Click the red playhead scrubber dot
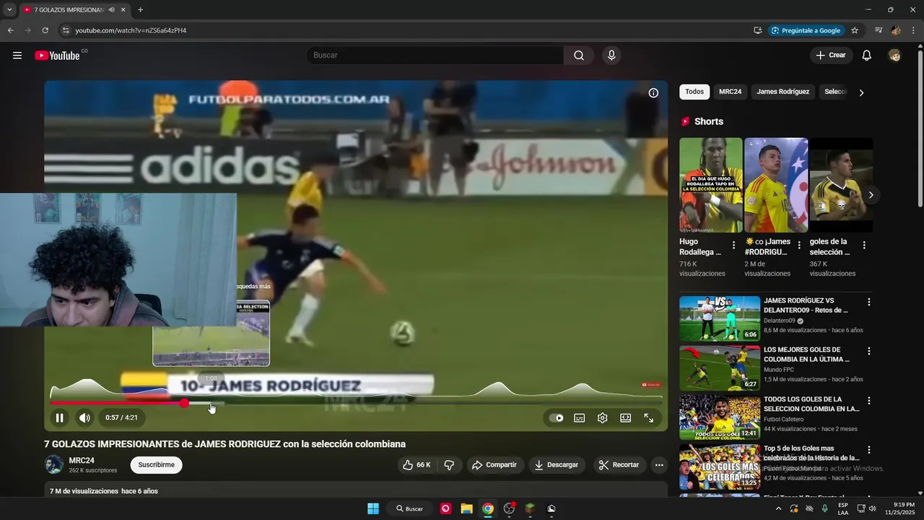Image resolution: width=924 pixels, height=520 pixels. (185, 403)
